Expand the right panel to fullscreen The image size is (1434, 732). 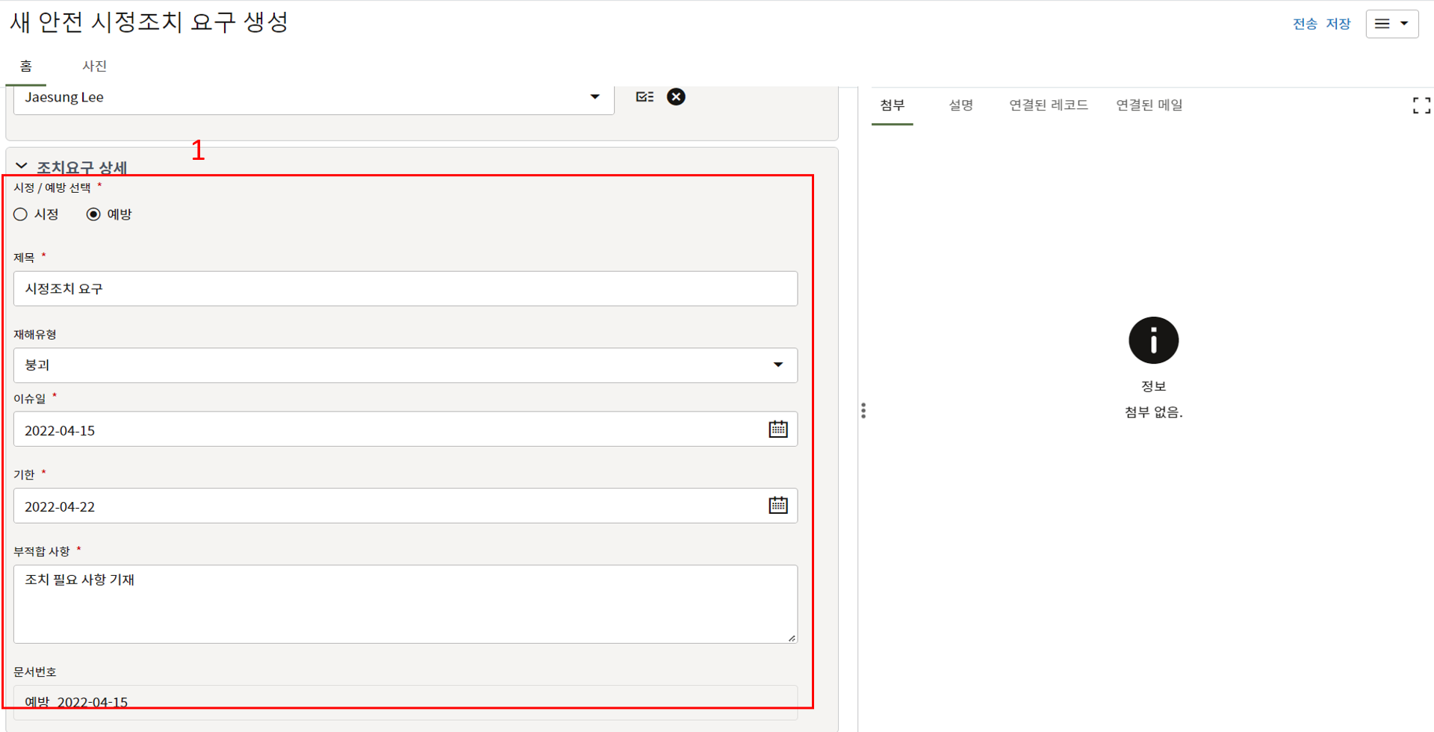point(1421,106)
